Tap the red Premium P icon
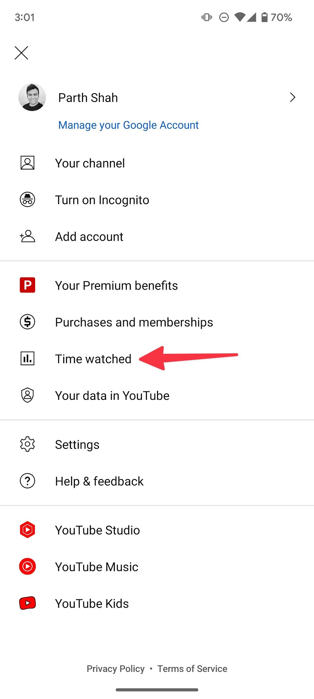Image resolution: width=314 pixels, height=699 pixels. tap(28, 285)
